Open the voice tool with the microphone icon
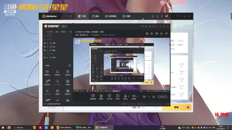 point(47,82)
